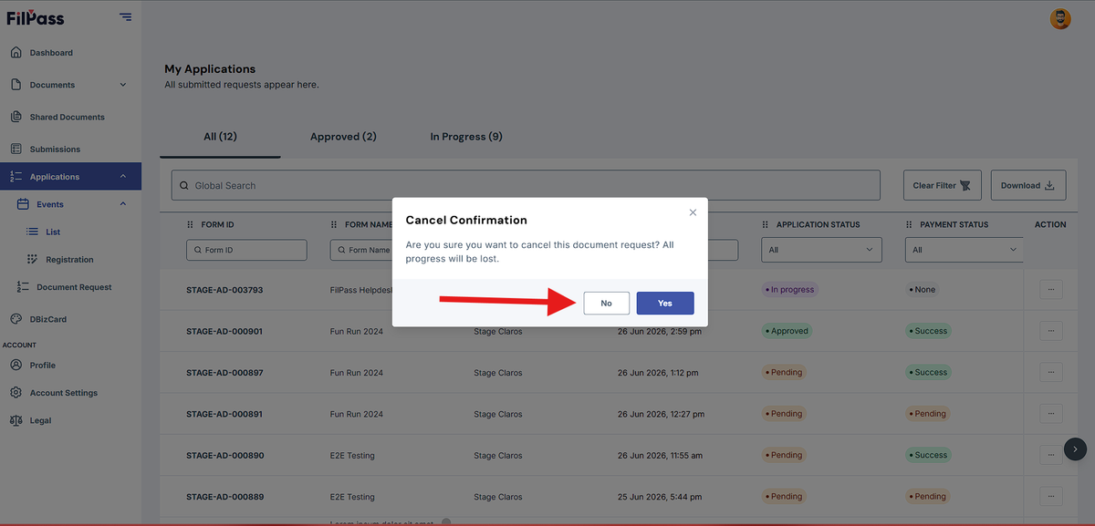Click the Clear Filter button
The height and width of the screenshot is (526, 1095).
click(942, 185)
